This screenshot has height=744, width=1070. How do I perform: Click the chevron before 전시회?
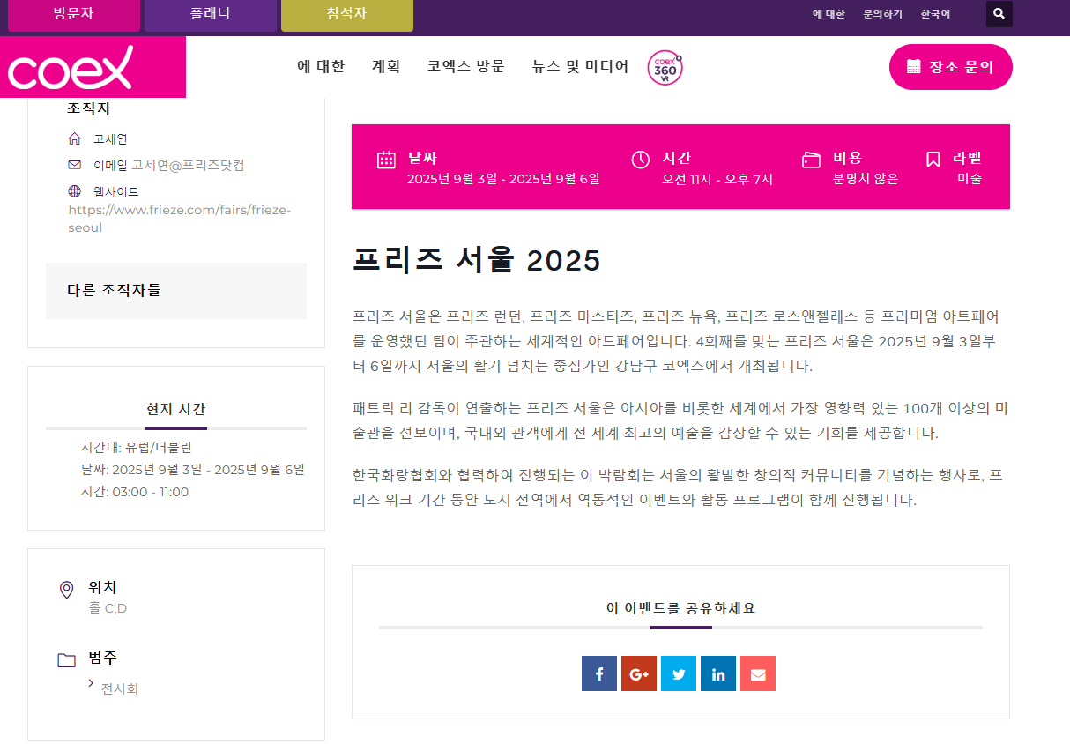click(91, 682)
